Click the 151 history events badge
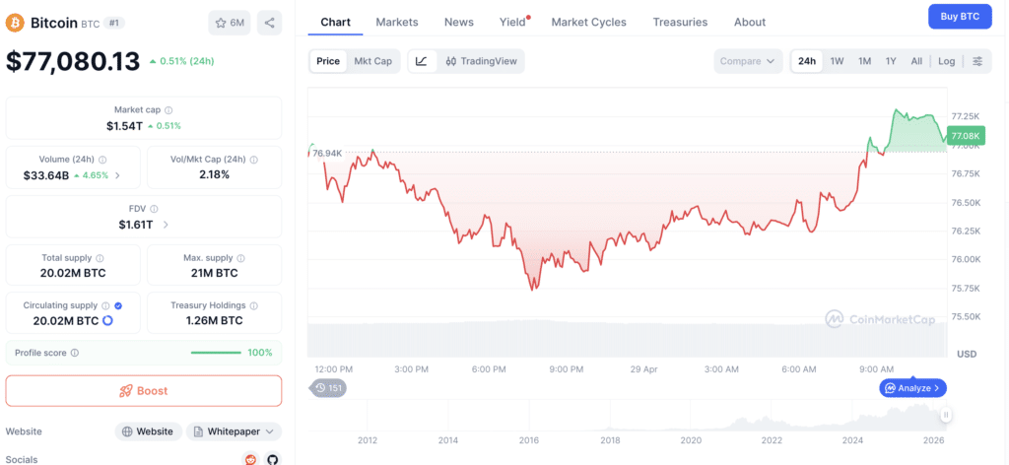The height and width of the screenshot is (465, 1009). click(x=330, y=388)
